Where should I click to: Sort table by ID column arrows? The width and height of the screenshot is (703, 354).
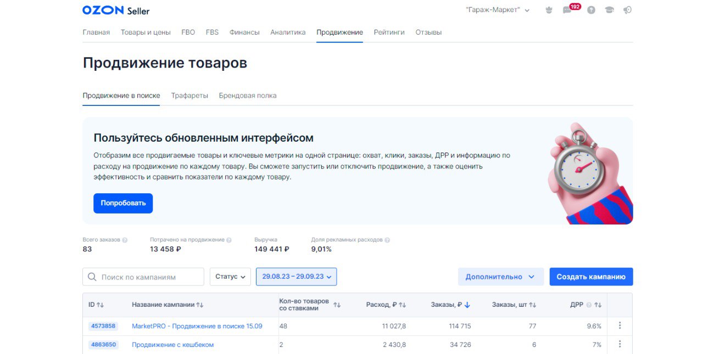click(101, 305)
